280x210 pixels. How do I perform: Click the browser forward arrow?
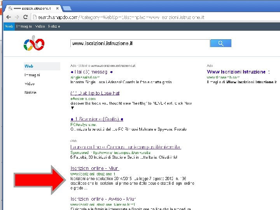coord(17,17)
